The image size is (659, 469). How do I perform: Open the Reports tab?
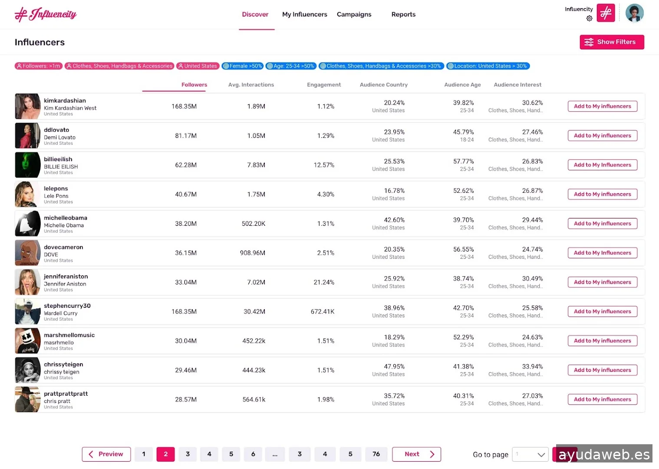pyautogui.click(x=403, y=14)
